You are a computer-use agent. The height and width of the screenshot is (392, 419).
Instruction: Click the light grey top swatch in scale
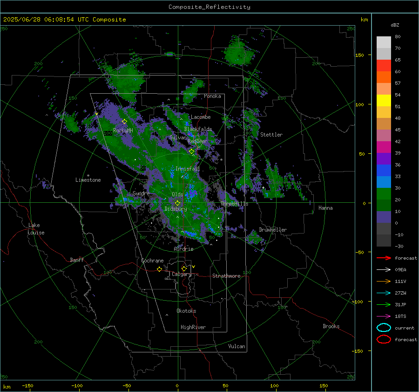384,42
